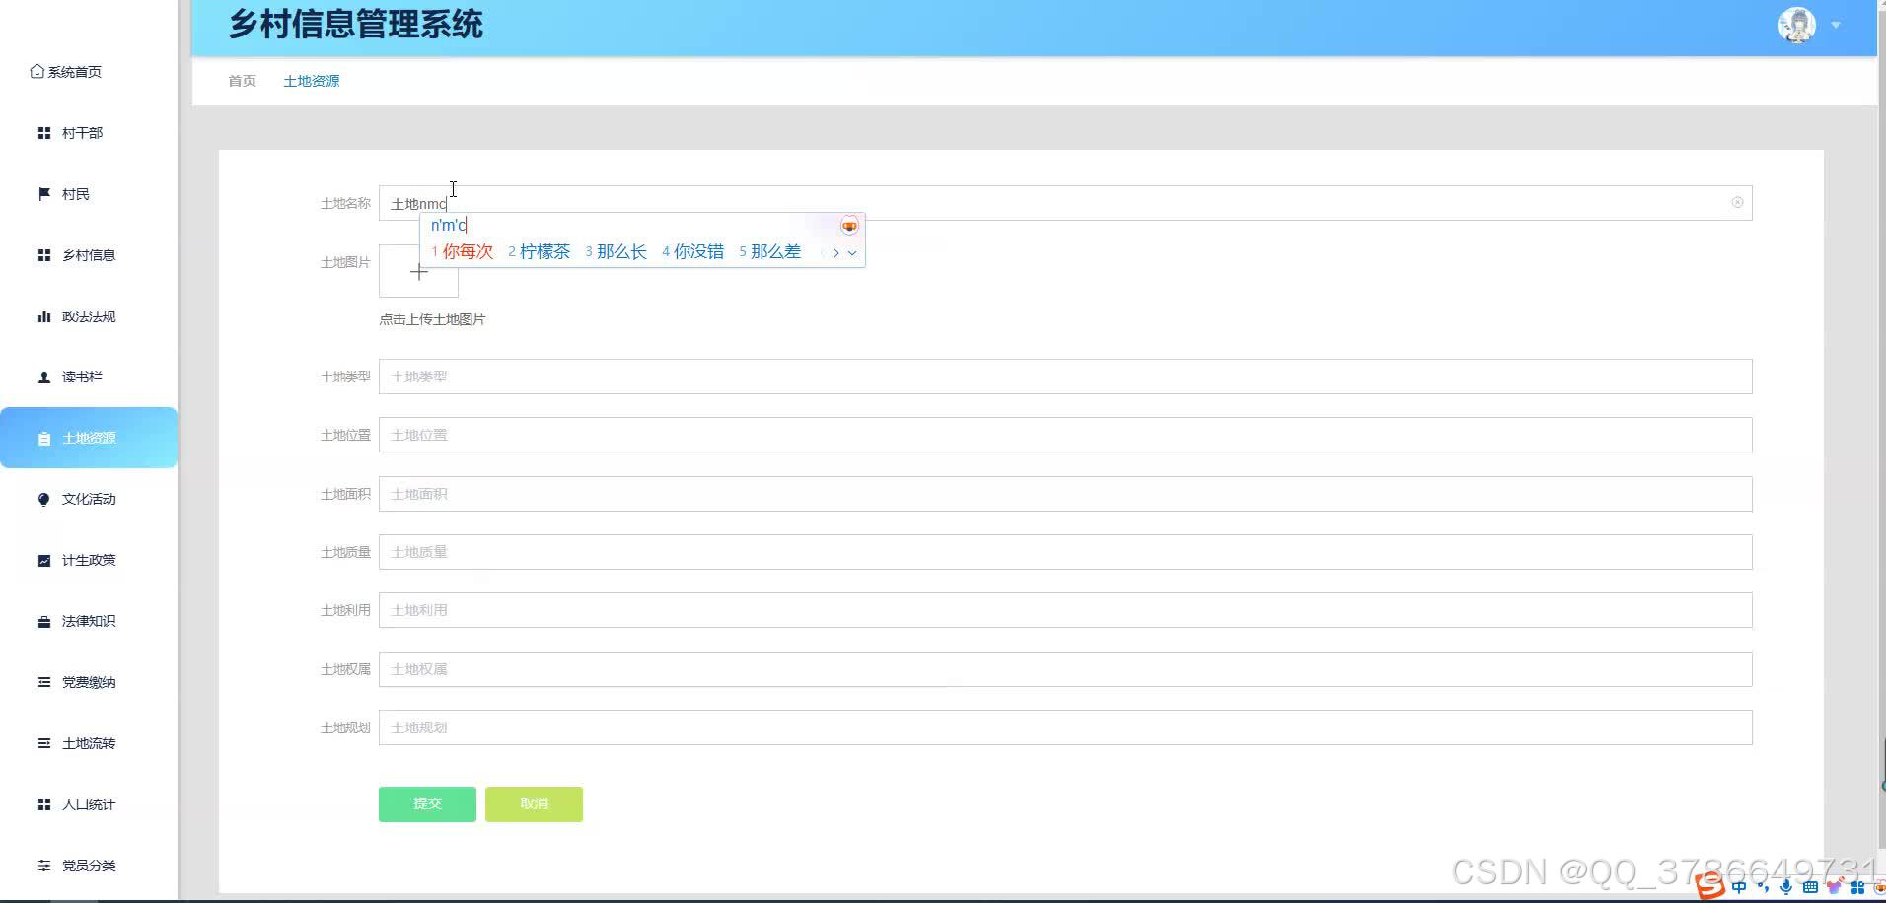Click the microphone voice input icon
Image resolution: width=1886 pixels, height=903 pixels.
pos(1786,887)
